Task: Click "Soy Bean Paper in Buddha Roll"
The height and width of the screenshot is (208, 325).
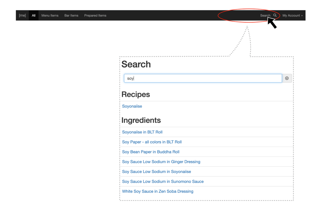Action: point(150,152)
